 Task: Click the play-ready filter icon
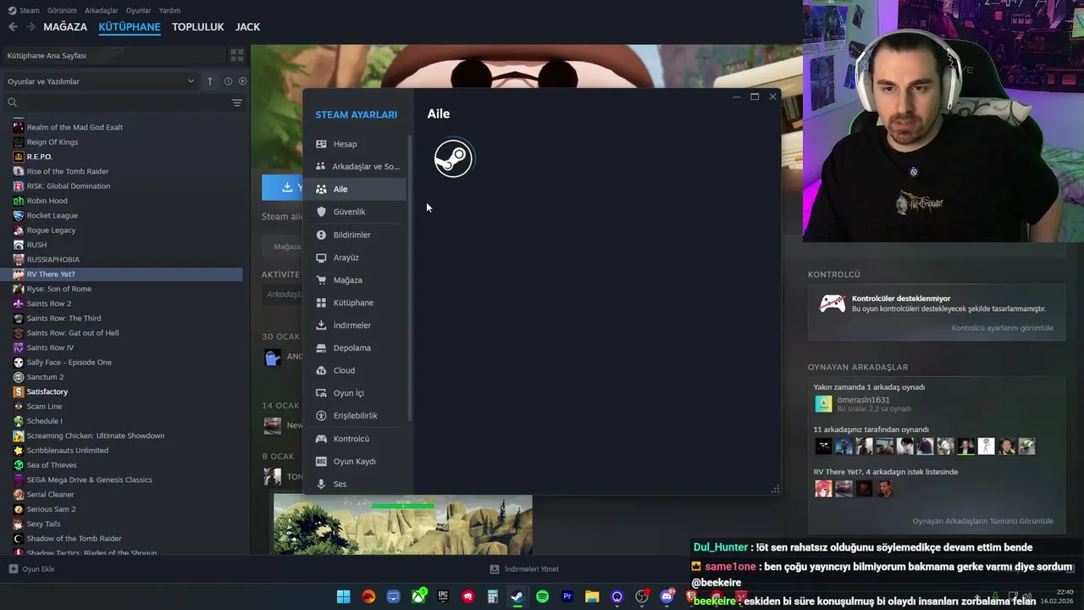pos(242,81)
